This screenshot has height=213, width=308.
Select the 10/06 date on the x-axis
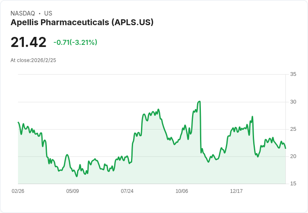click(x=182, y=191)
